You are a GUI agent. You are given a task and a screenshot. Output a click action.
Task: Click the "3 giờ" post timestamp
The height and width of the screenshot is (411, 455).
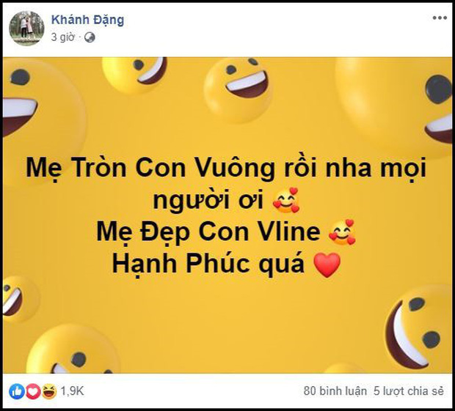[x=64, y=37]
